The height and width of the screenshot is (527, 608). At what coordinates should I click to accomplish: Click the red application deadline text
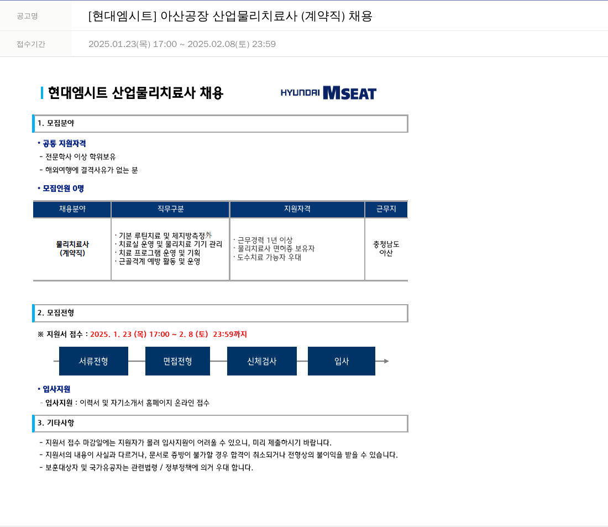169,334
